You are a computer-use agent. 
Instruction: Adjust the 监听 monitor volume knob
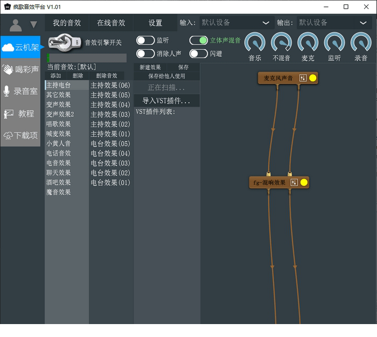[x=334, y=43]
